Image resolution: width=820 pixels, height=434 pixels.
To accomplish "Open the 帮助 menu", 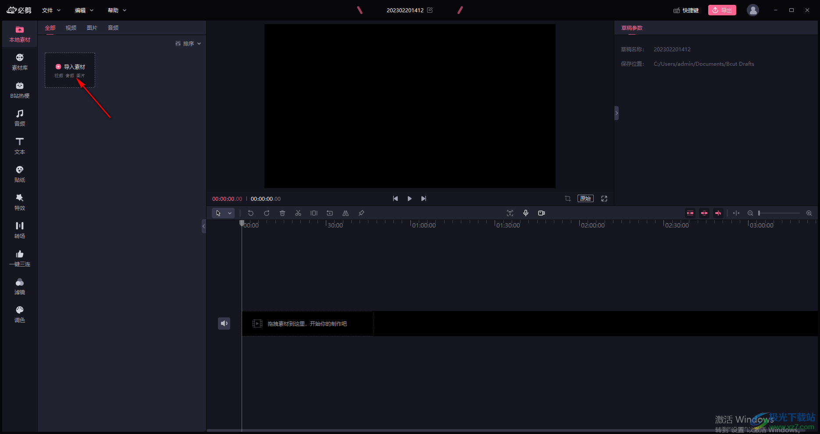I will 117,10.
